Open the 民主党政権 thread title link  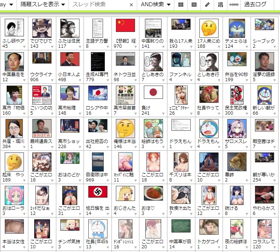coord(236,108)
